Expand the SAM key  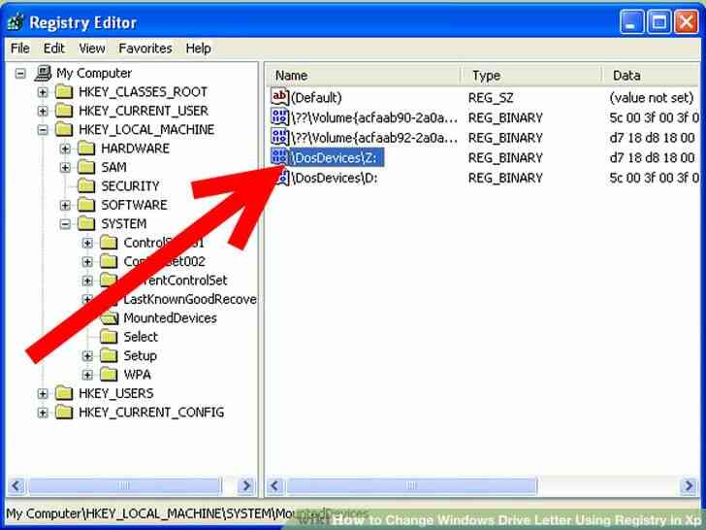click(x=65, y=168)
